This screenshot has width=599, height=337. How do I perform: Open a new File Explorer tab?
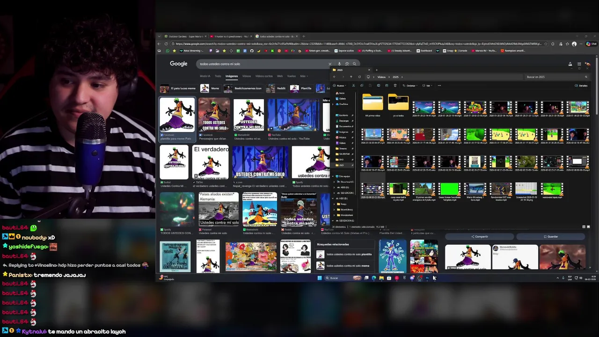(377, 70)
